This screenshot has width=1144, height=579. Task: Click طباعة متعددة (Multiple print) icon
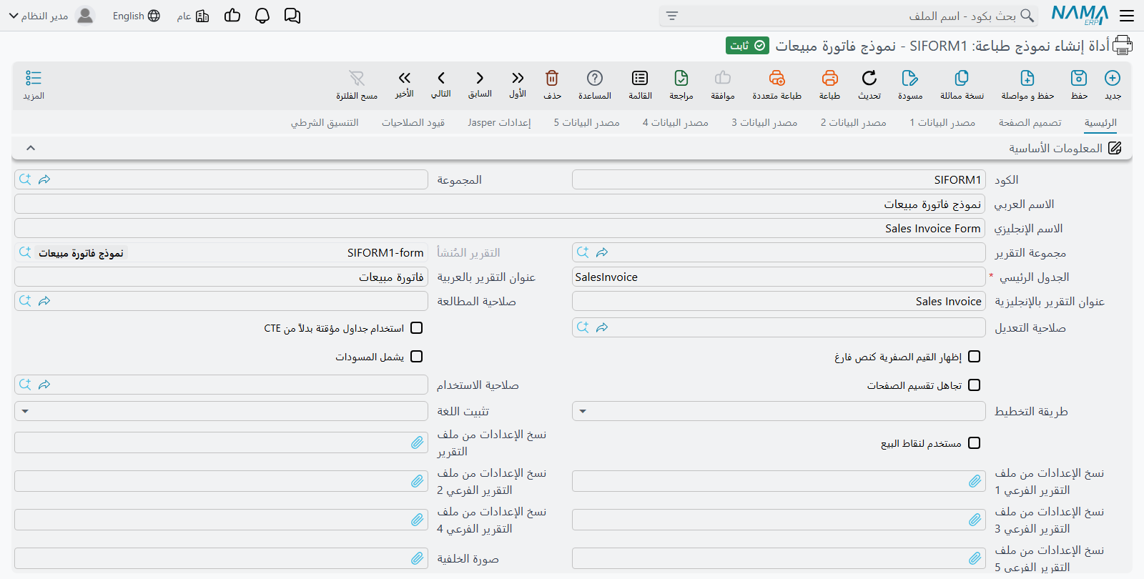777,78
